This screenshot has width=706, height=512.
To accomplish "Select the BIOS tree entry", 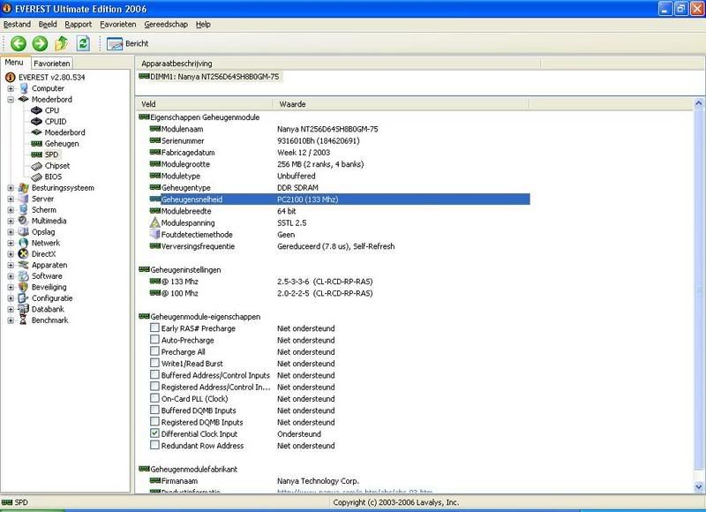I will 53,177.
